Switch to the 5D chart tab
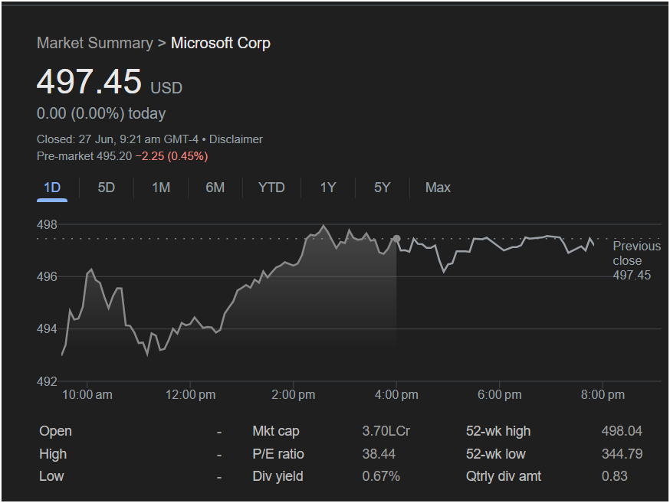 pyautogui.click(x=107, y=188)
